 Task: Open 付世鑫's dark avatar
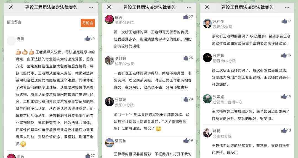(x=207, y=58)
